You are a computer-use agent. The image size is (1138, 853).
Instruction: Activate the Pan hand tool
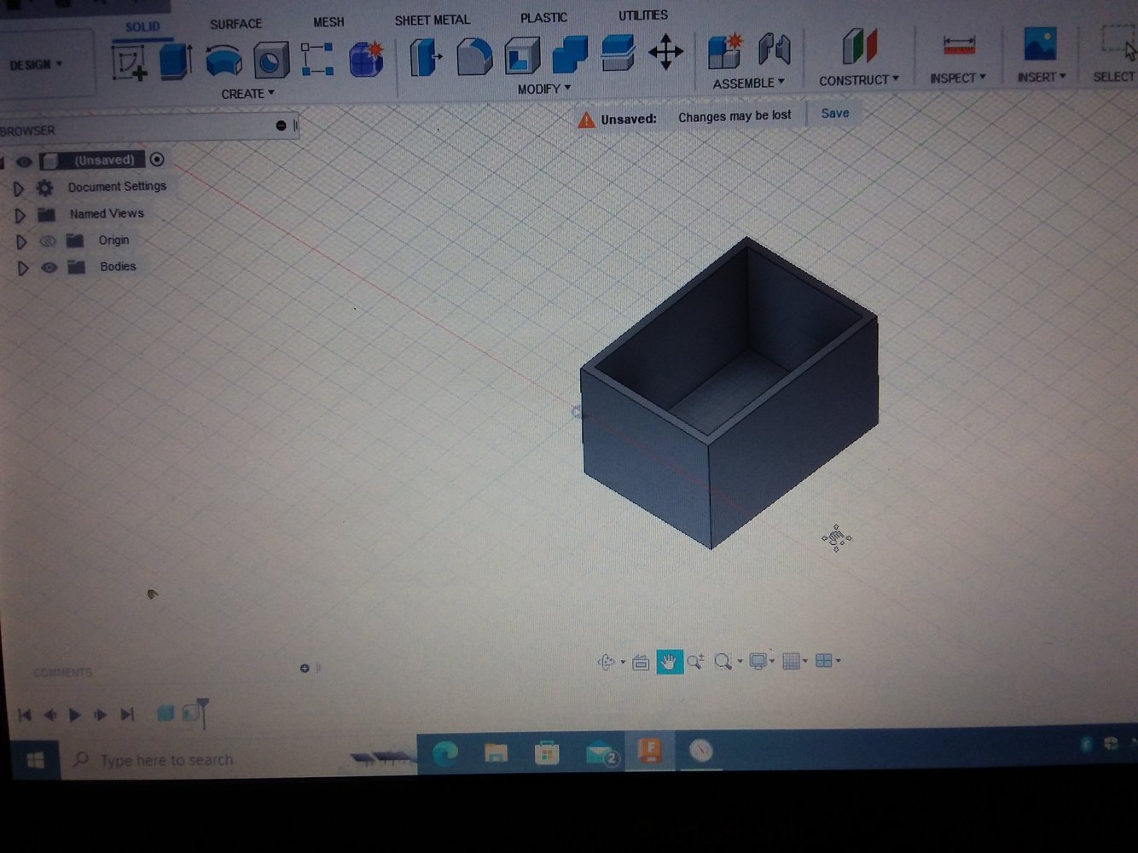coord(670,662)
